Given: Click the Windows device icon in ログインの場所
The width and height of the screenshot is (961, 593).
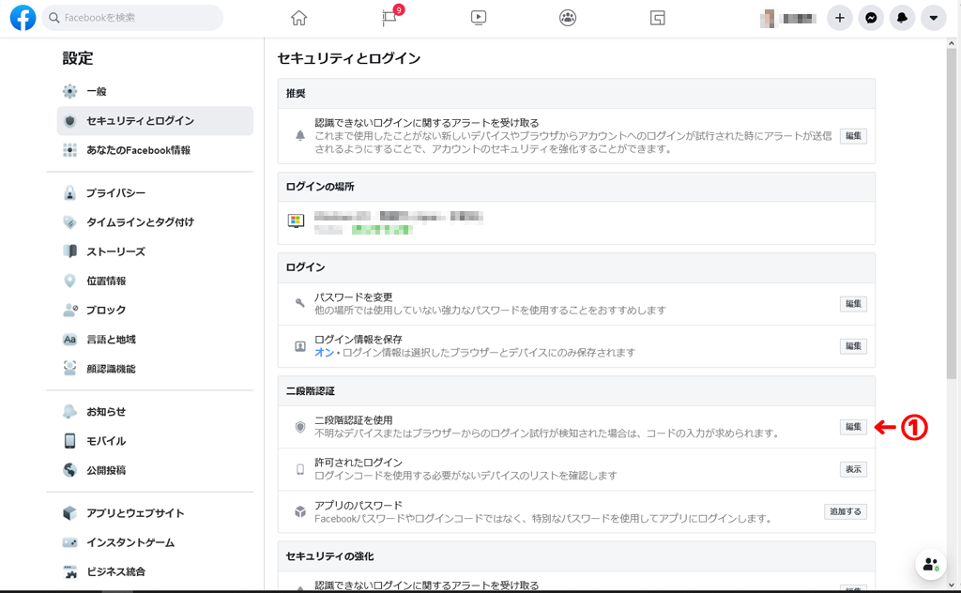Looking at the screenshot, I should 296,220.
